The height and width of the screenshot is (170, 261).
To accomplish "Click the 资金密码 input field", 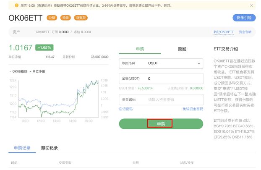I will (161, 99).
